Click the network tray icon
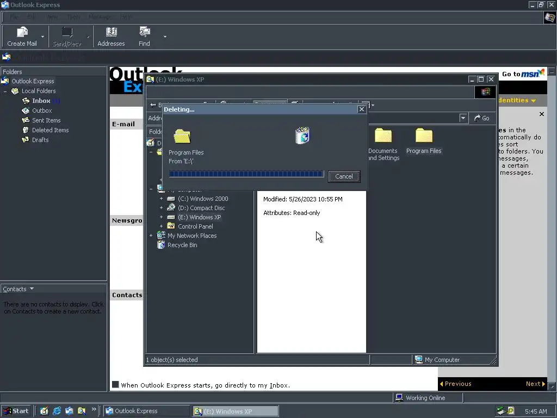 pyautogui.click(x=501, y=411)
